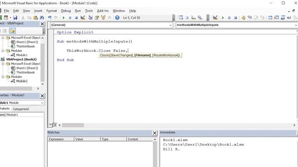Select ThisWorkbook under VBAProject (Book2)
298x167 pixels.
[x=26, y=72]
